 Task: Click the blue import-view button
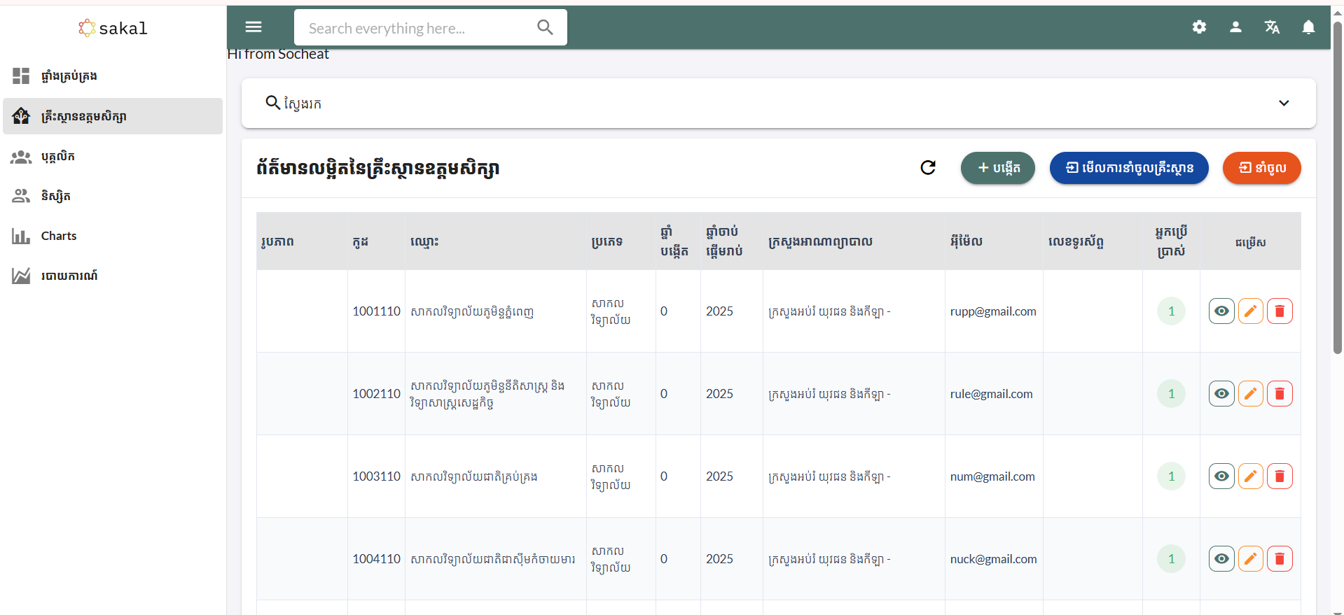pyautogui.click(x=1129, y=168)
